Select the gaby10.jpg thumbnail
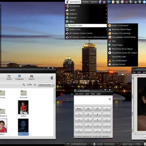Image resolution: width=146 pixels, height=146 pixels. [23, 126]
